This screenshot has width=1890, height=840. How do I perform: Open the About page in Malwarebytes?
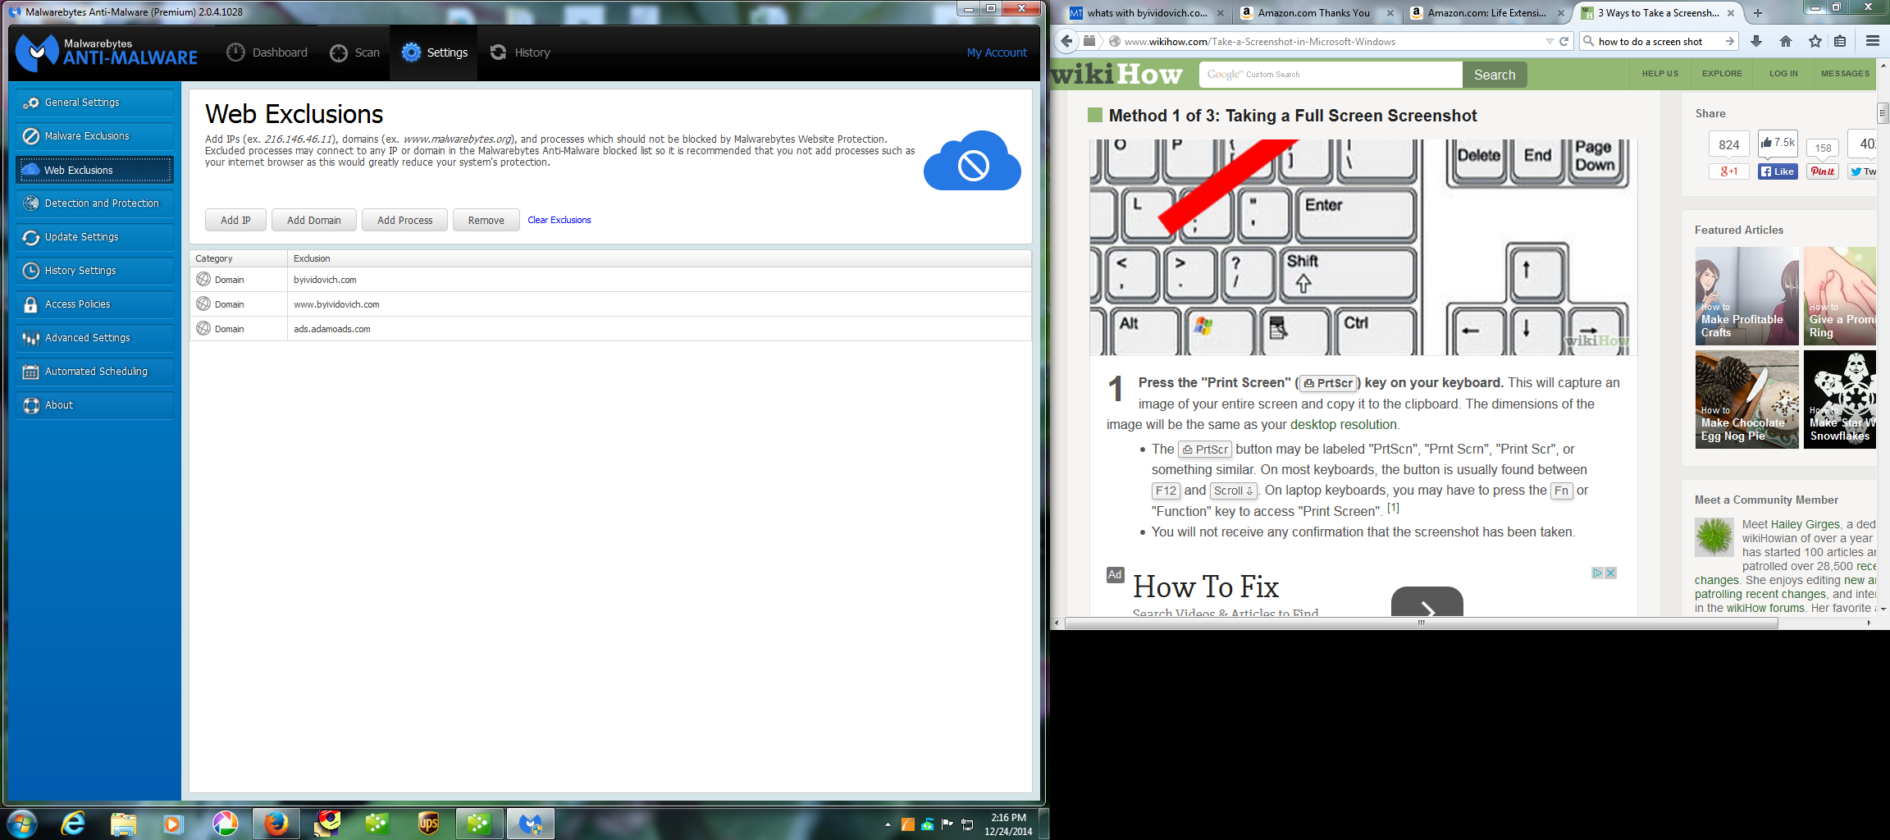[x=94, y=405]
